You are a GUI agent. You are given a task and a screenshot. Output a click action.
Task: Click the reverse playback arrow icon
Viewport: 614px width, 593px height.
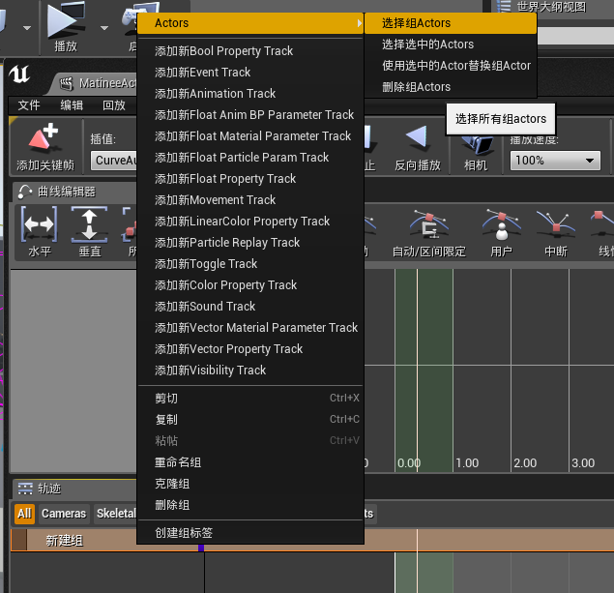[x=416, y=136]
